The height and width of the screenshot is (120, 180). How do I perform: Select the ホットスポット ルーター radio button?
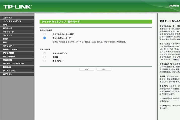pos(45,38)
